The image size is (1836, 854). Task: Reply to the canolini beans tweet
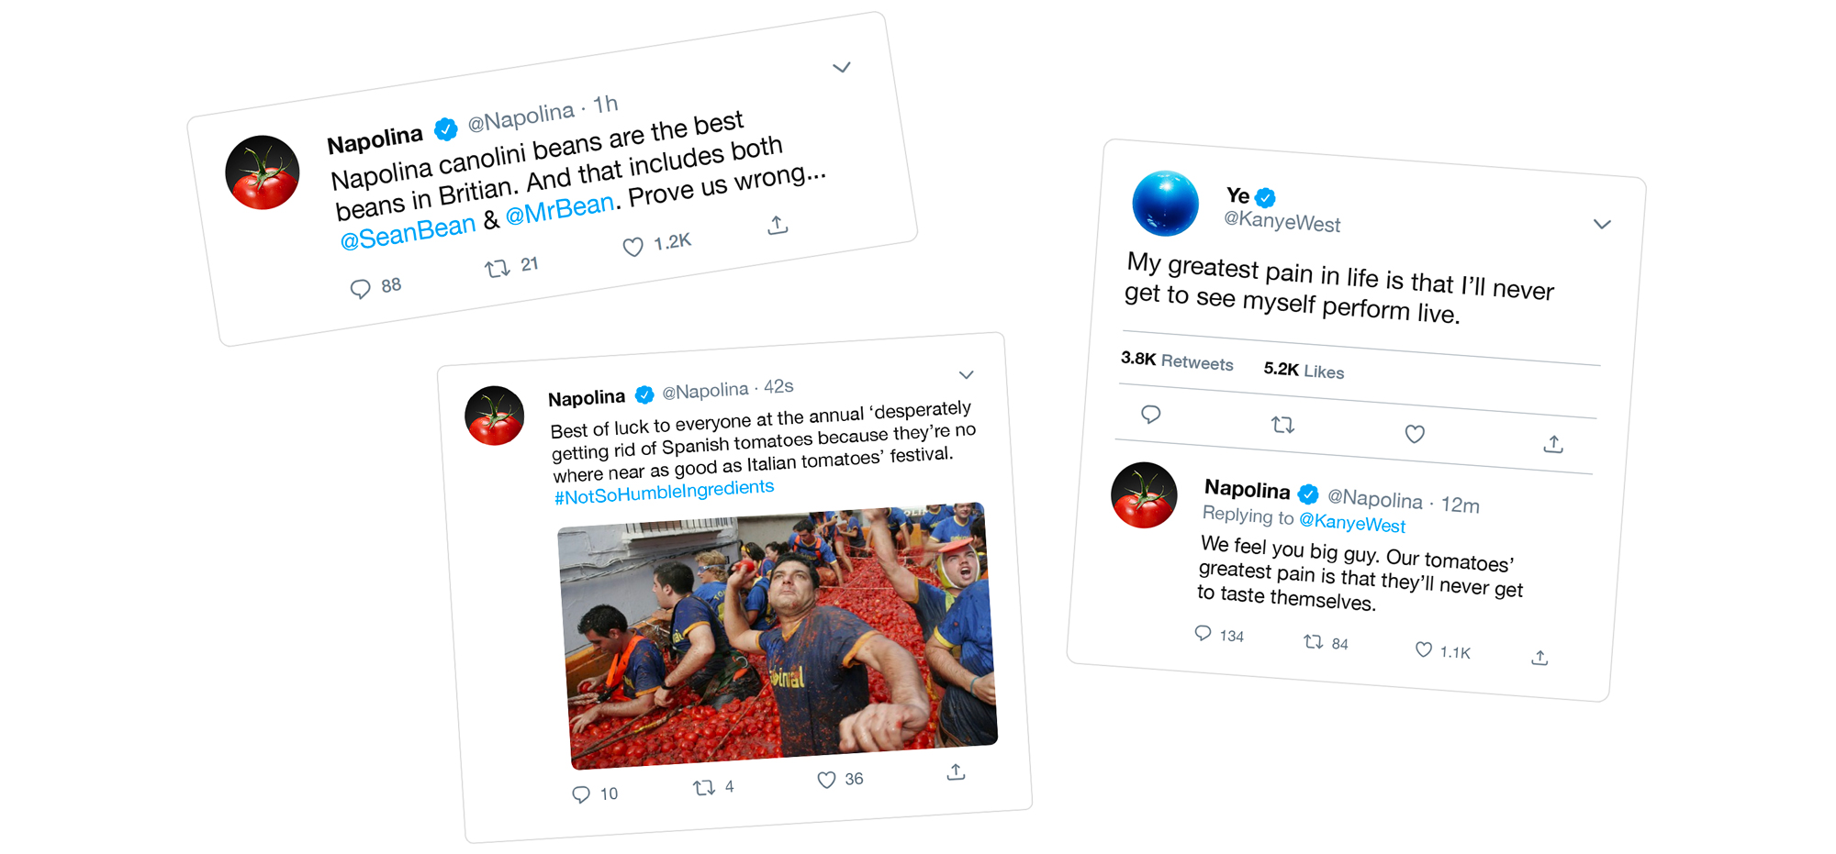(x=360, y=289)
